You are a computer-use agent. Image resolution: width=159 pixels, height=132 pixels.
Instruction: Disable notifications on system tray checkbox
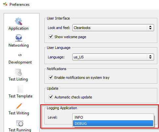(x=51, y=78)
